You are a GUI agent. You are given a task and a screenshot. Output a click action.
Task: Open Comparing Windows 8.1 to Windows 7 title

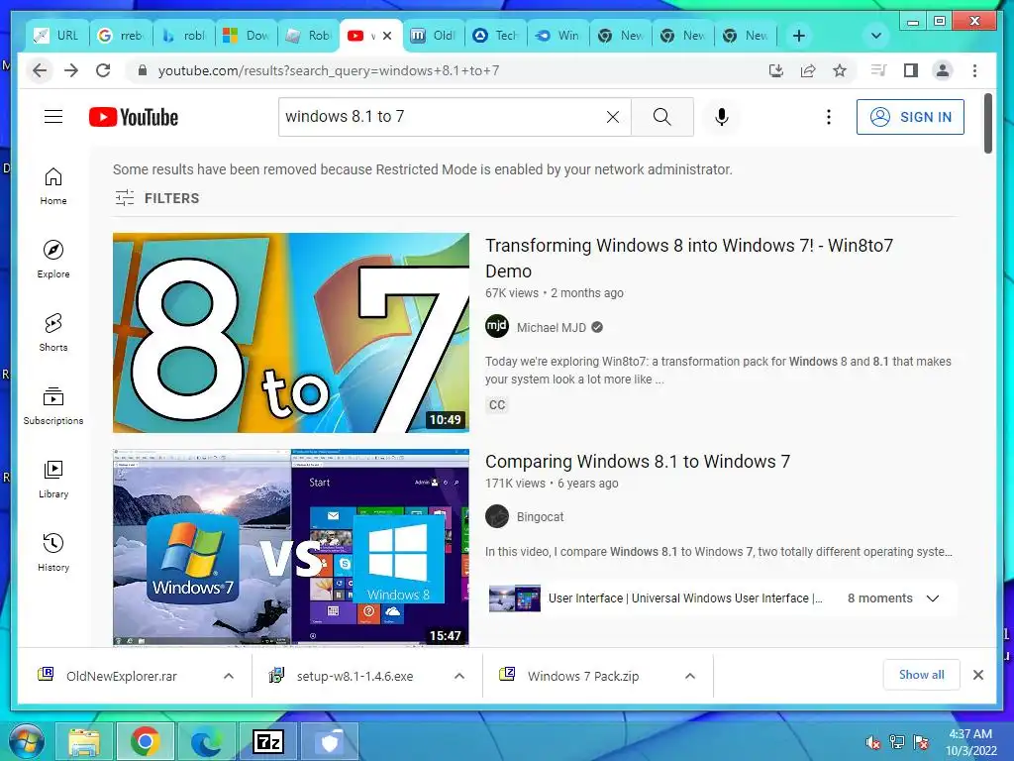click(637, 462)
